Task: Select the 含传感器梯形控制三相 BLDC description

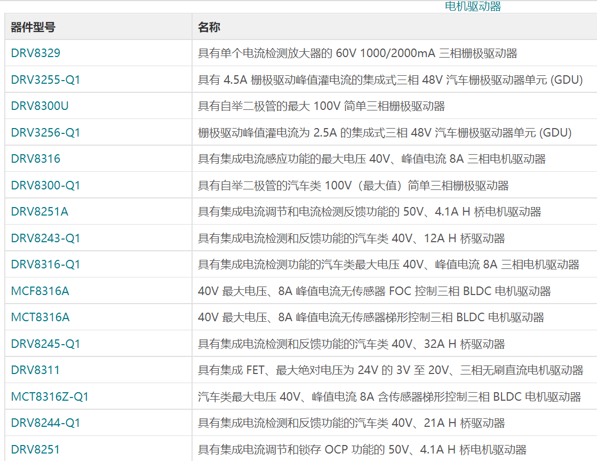Action: [x=389, y=398]
